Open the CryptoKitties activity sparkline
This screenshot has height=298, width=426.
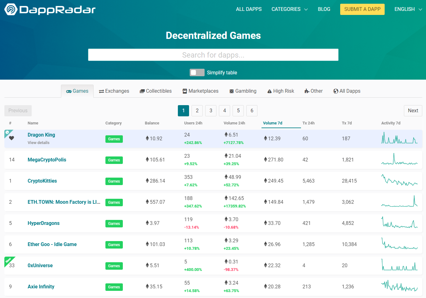coord(400,180)
